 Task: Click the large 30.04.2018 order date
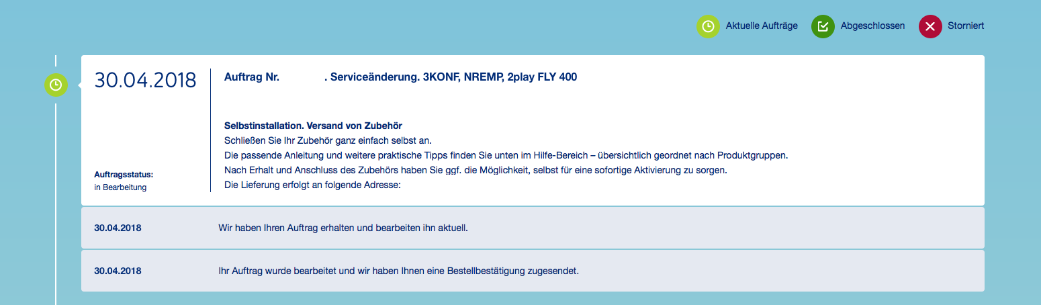click(145, 80)
